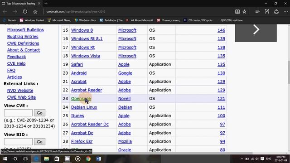
Task: Open Microsoft Word taskbar icon
Action: coord(99,159)
